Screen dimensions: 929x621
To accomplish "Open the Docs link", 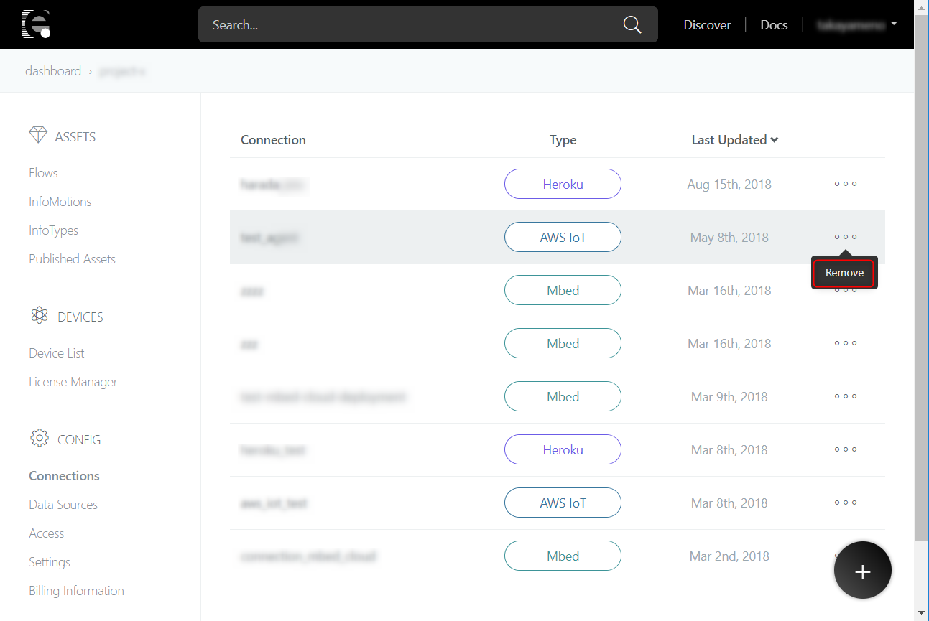I will tap(774, 25).
